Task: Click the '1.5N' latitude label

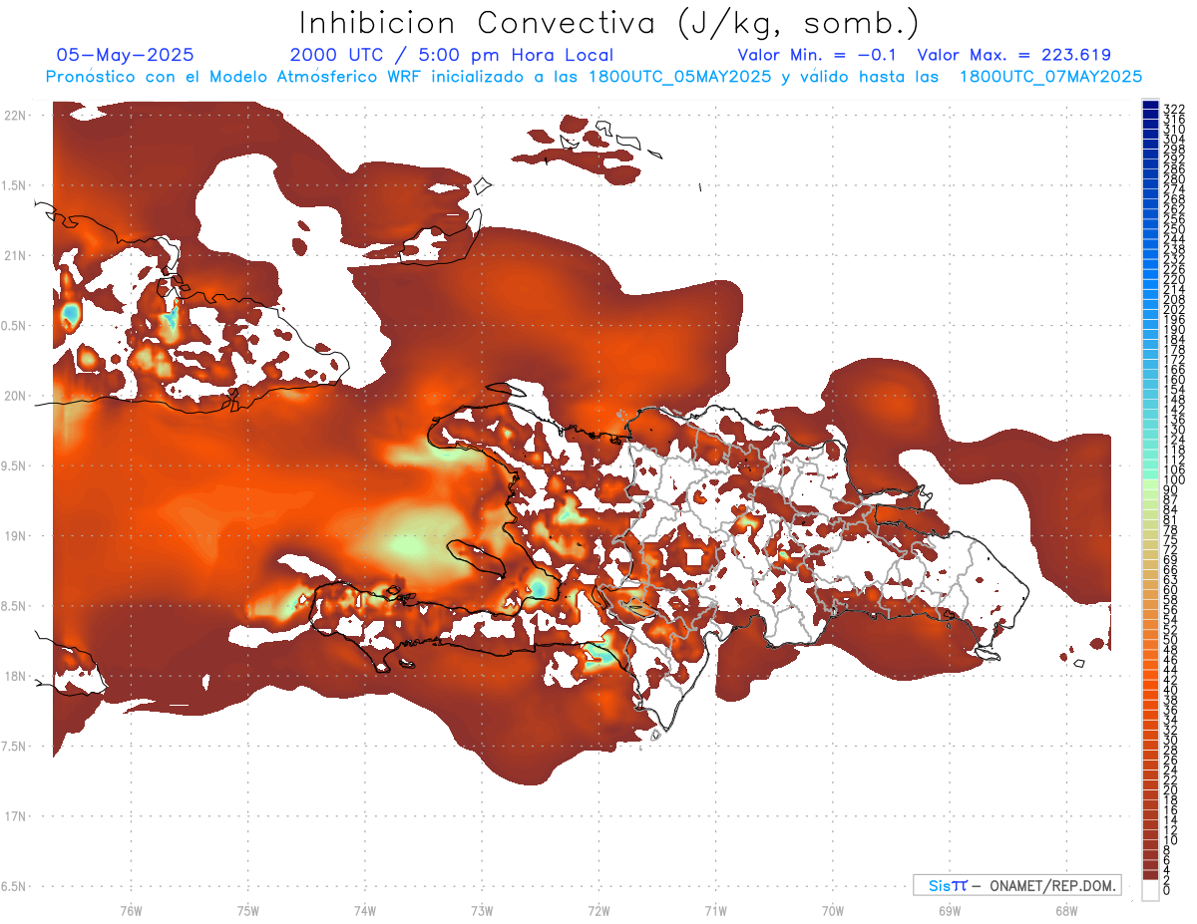Action: 15,185
